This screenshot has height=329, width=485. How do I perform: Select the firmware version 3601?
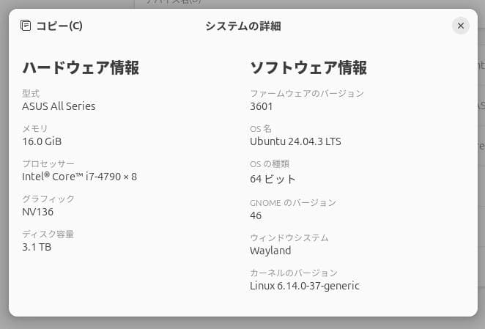coord(262,106)
